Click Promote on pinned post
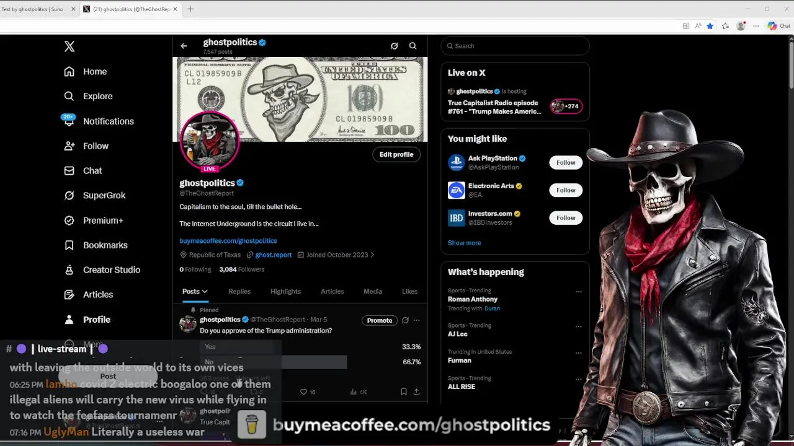The height and width of the screenshot is (446, 794). point(379,320)
